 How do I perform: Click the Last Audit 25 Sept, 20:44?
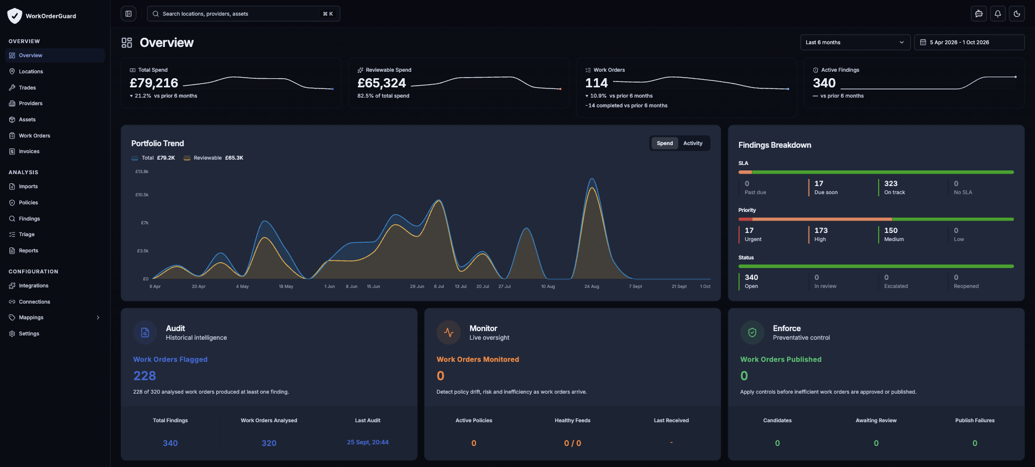point(368,442)
